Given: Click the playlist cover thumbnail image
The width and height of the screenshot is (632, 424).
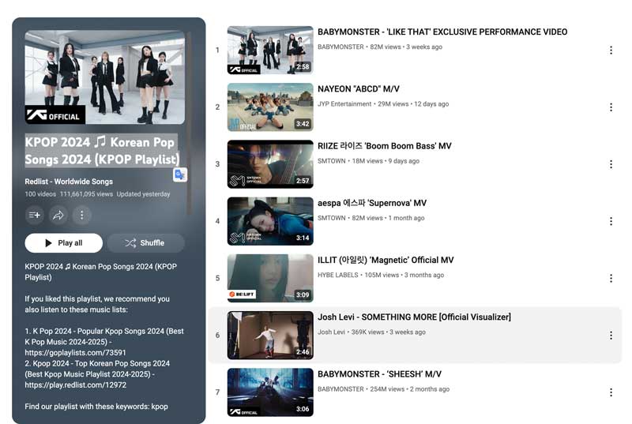Looking at the screenshot, I should [105, 77].
